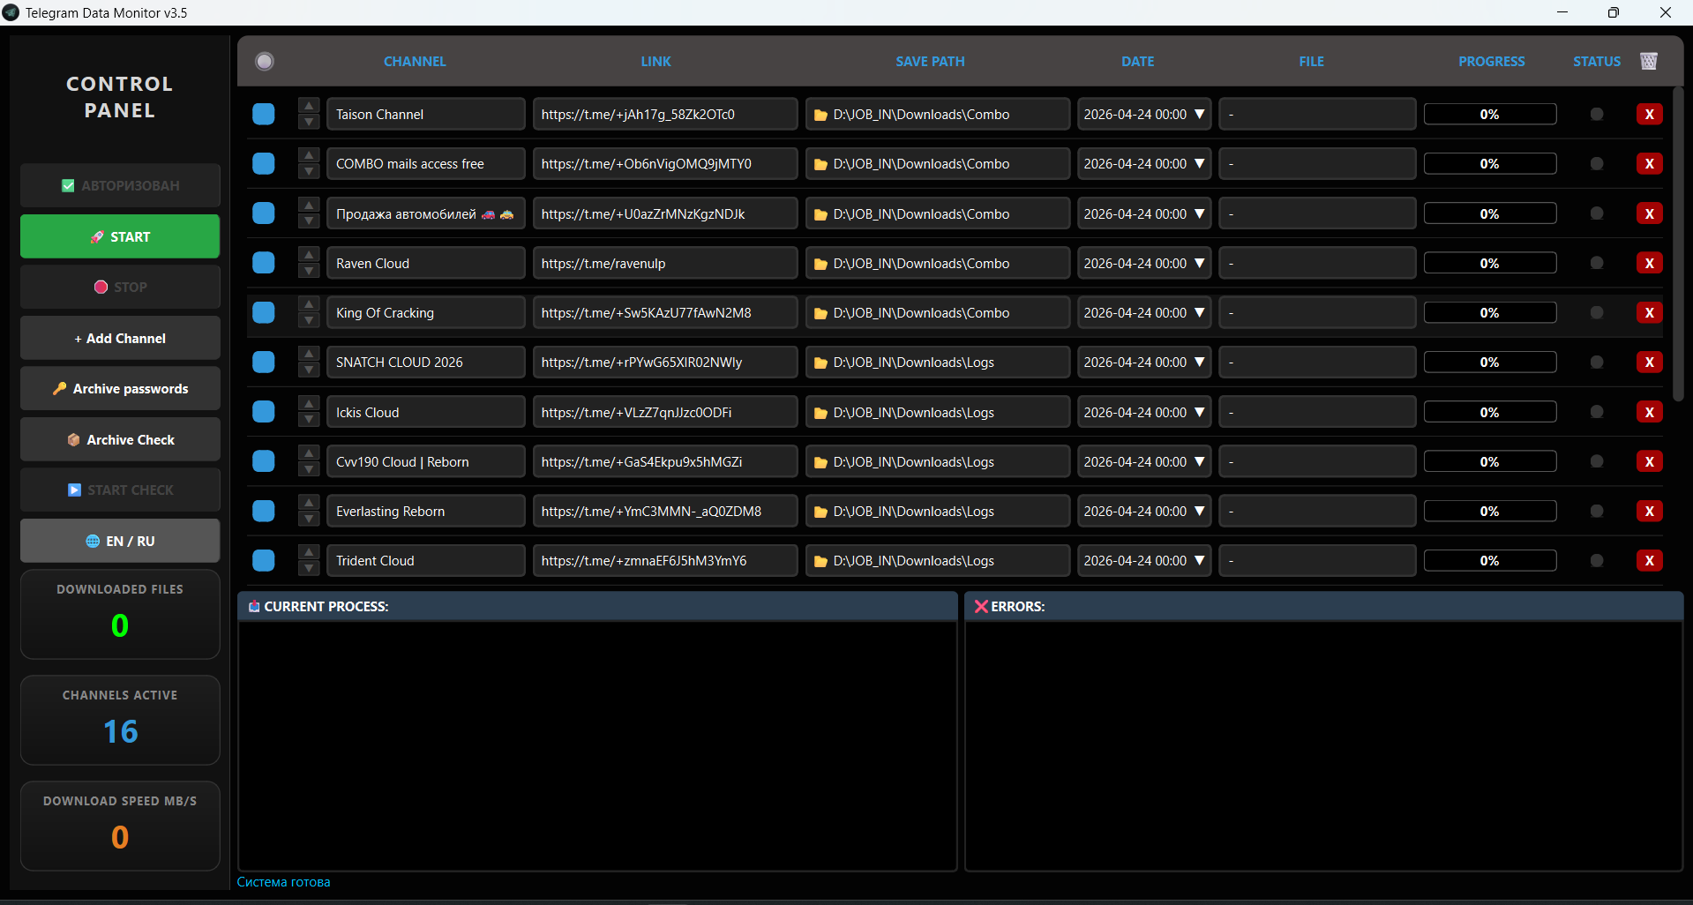Reorder Everlasting Reborn row with arrows
This screenshot has height=905, width=1693.
(309, 511)
